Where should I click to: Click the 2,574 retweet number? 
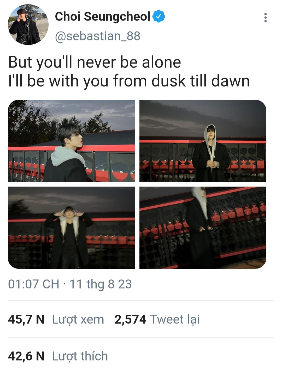pyautogui.click(x=130, y=319)
